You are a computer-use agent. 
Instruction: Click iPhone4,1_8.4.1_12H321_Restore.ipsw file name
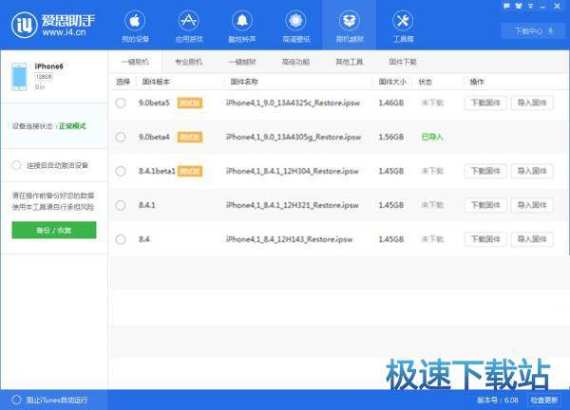pyautogui.click(x=293, y=205)
